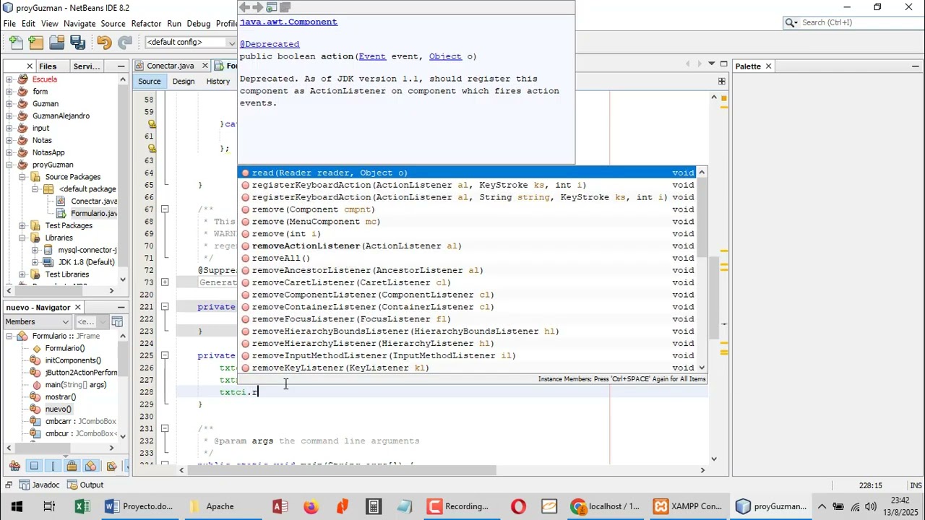Open the Javadoc window button
This screenshot has height=520, width=925.
point(39,485)
